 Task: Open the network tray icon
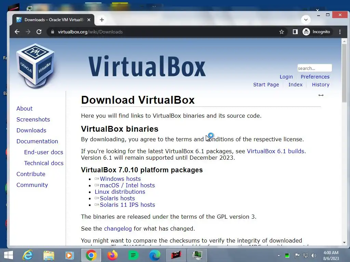tap(305, 256)
